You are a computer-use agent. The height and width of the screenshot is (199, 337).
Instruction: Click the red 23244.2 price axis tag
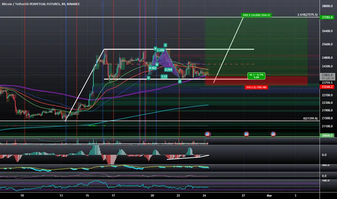tap(327, 87)
